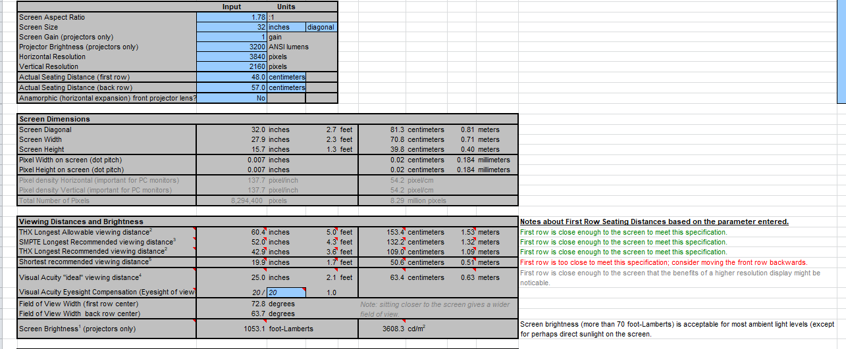
Task: Click Screen Brightness '1053.1 foot-Lamberts' cell
Action: [278, 329]
